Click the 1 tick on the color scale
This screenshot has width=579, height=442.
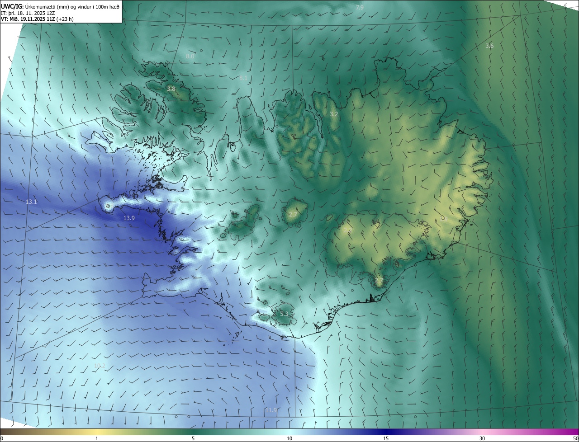coord(97,438)
